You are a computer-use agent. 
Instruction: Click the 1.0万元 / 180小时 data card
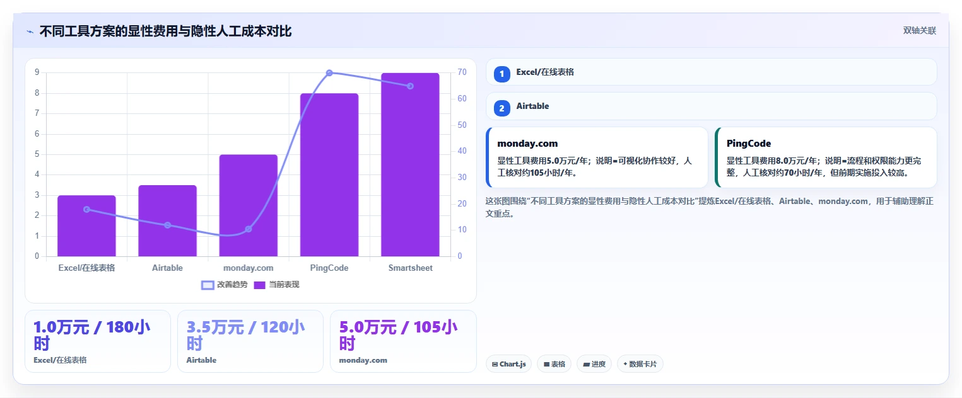coord(98,341)
